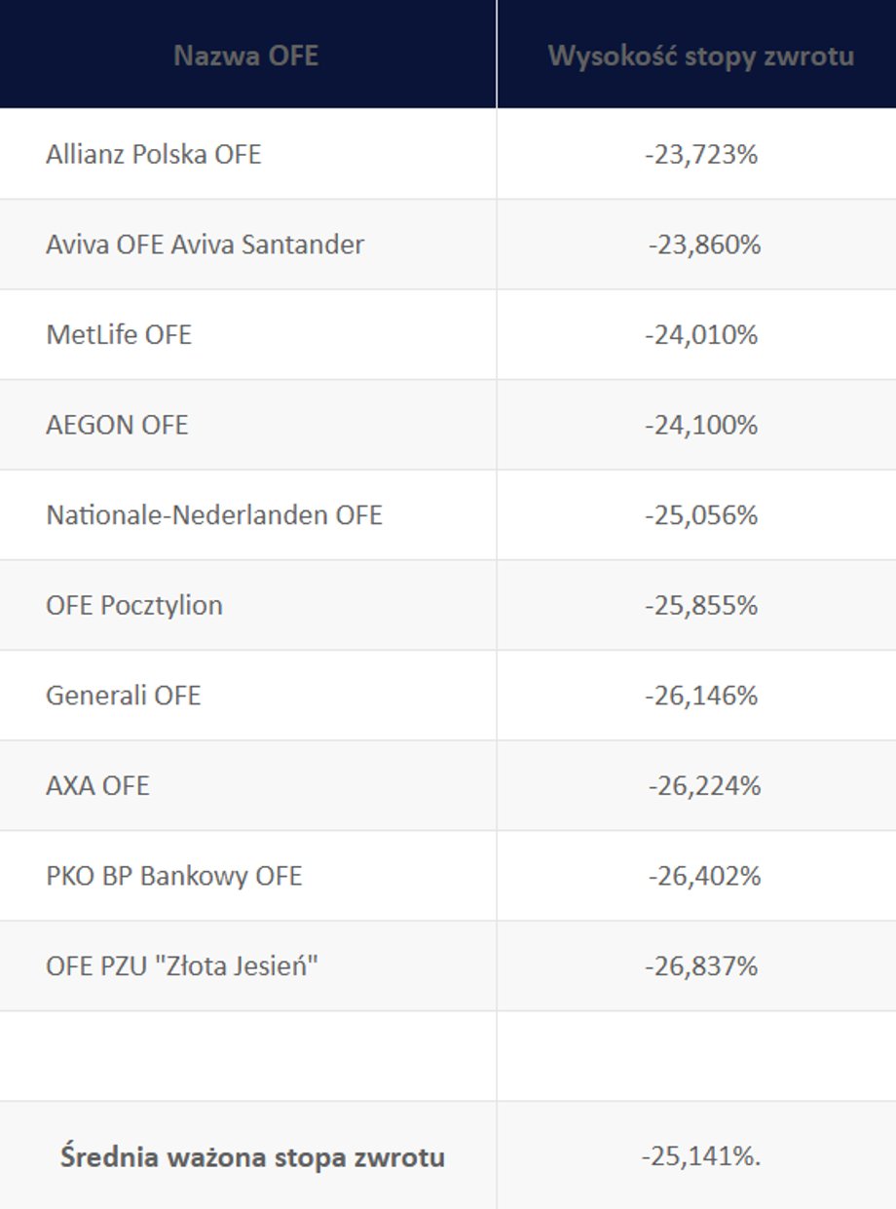Screen dimensions: 896x1209
Task: Select the -23,723% return value
Action: pyautogui.click(x=701, y=154)
